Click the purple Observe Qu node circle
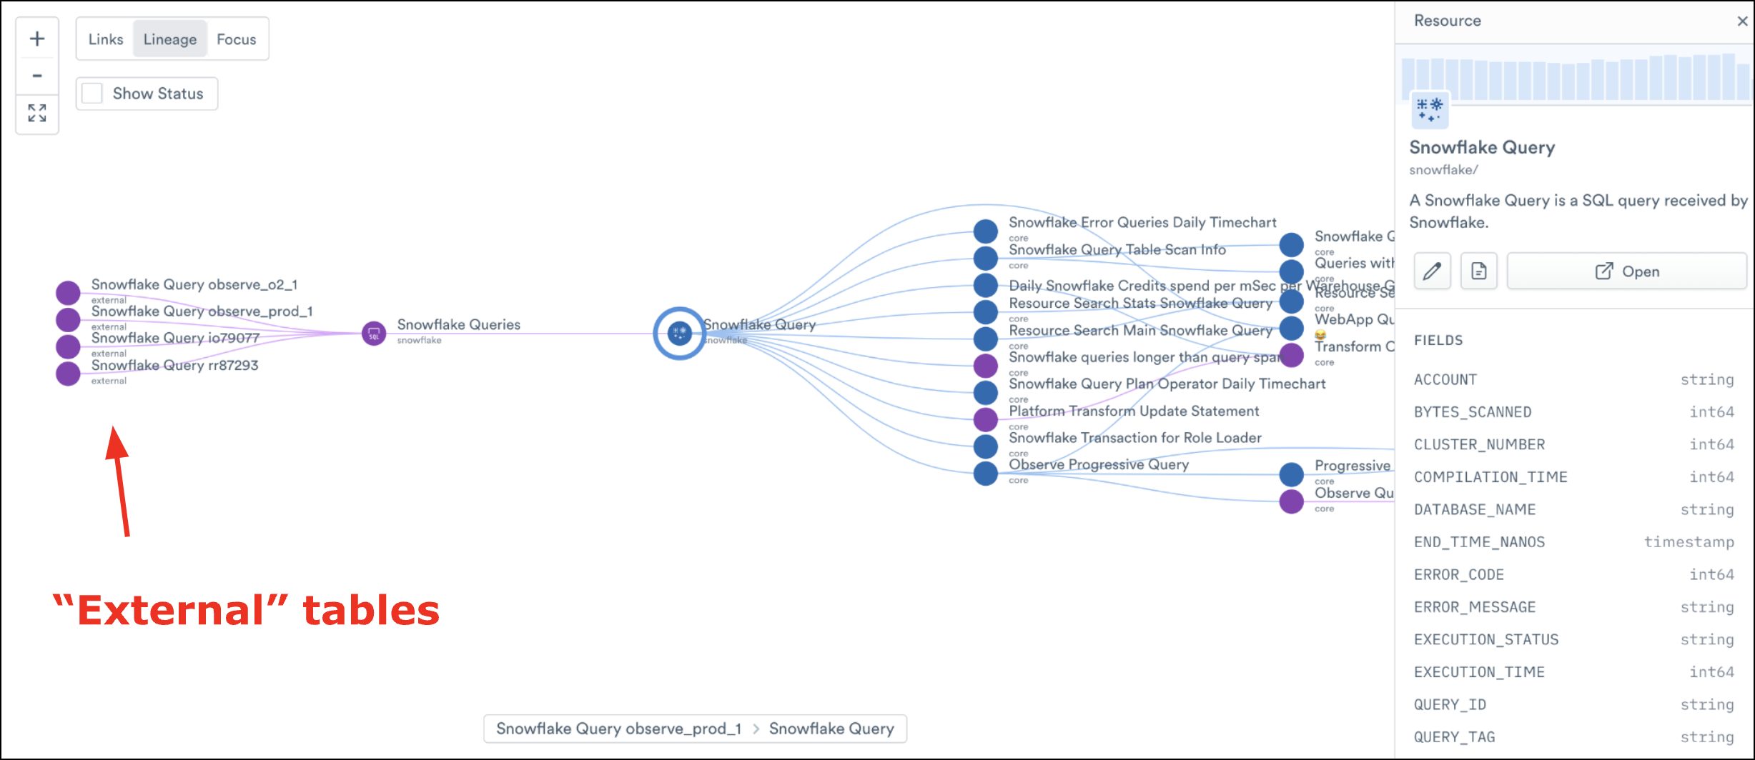Image resolution: width=1755 pixels, height=760 pixels. point(1291,501)
